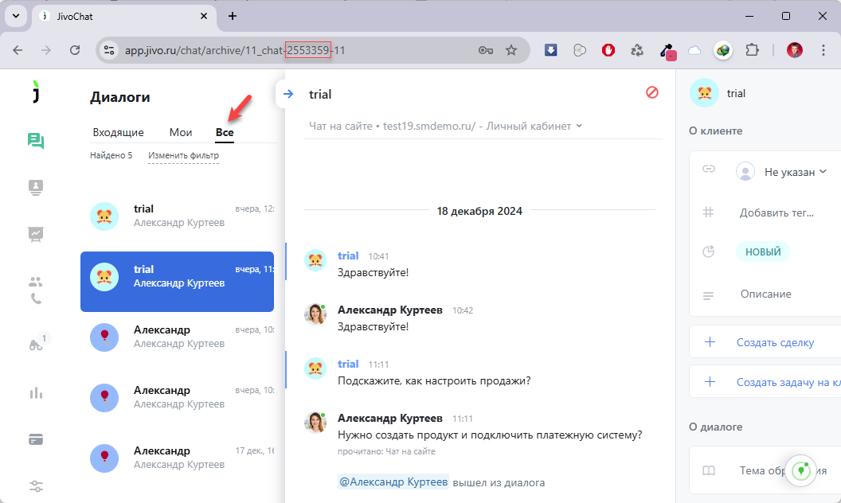Click the hash icon next to tags
Image resolution: width=841 pixels, height=503 pixels.
click(x=708, y=213)
